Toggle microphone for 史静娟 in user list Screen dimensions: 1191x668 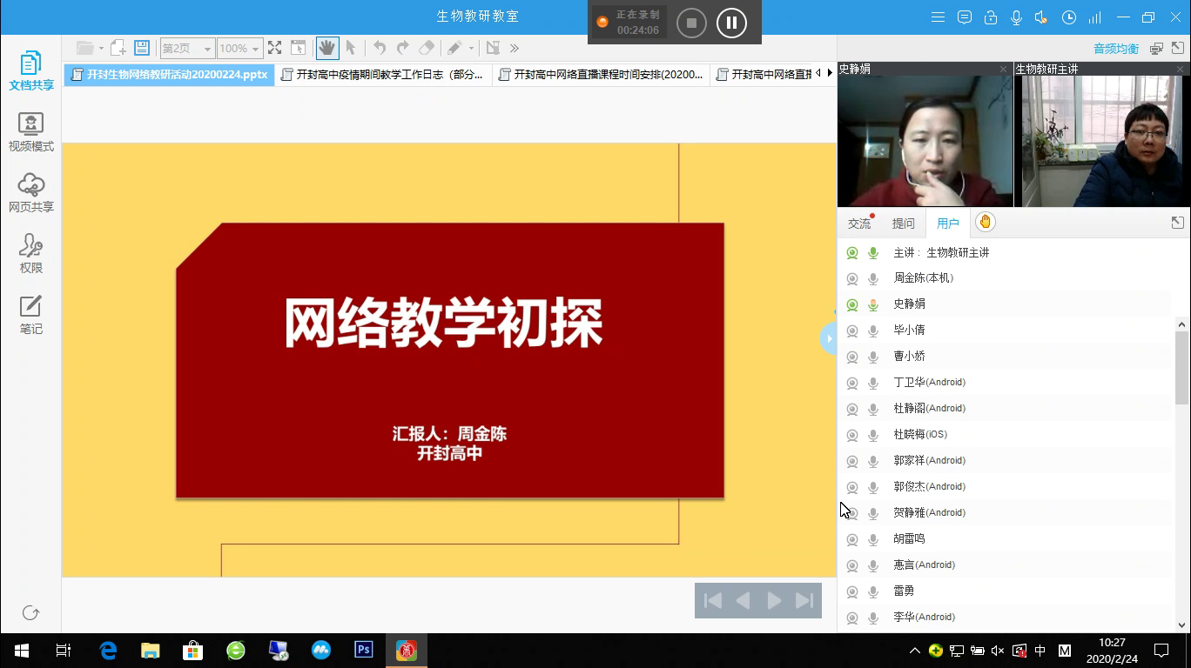pyautogui.click(x=873, y=304)
